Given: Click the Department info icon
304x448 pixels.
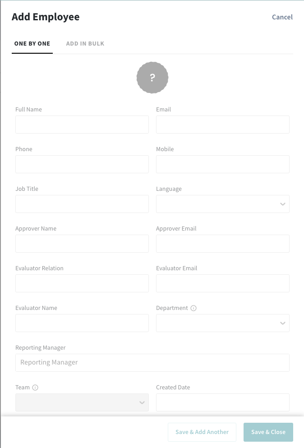Looking at the screenshot, I should tap(193, 308).
